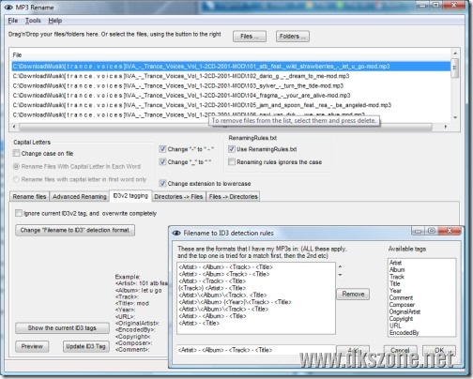Toggle Change "-" to " - " checkbox

[x=162, y=149]
